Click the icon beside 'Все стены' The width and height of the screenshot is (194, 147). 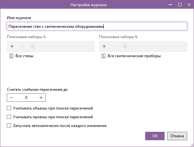[x=12, y=56]
